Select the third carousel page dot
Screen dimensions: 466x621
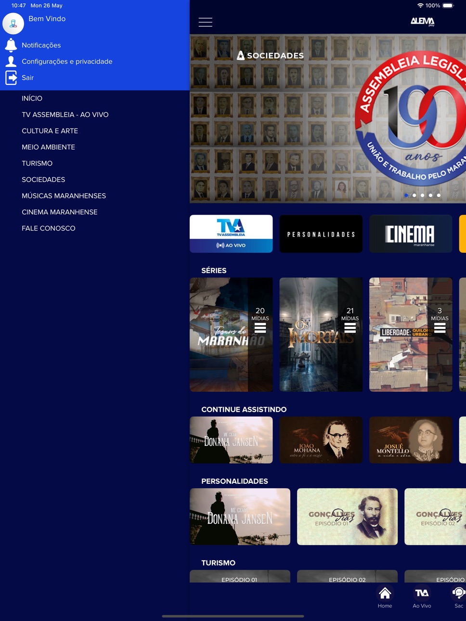(422, 195)
